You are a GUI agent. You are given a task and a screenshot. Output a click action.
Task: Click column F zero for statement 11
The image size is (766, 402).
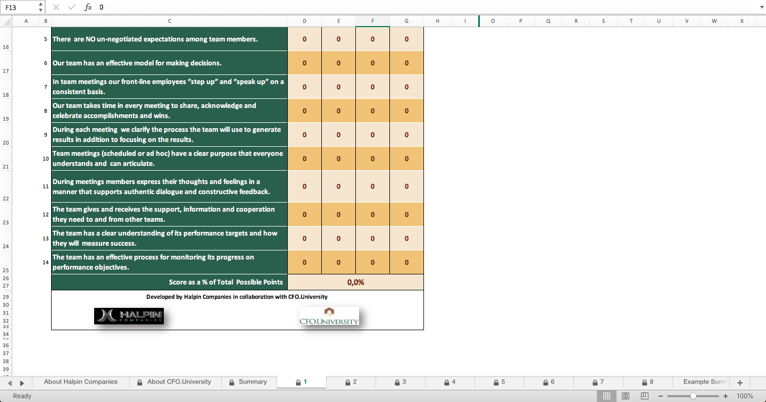pos(372,186)
